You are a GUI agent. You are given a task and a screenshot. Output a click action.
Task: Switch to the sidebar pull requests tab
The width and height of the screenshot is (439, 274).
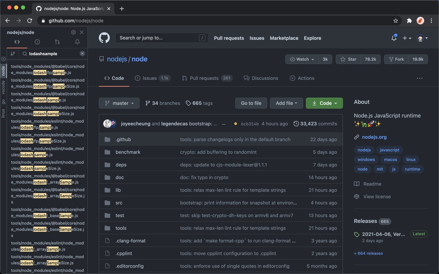click(x=57, y=42)
